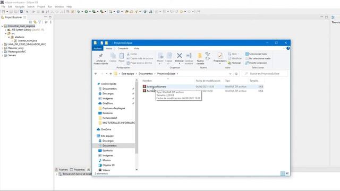Click Eclipse Save toolbar icon
This screenshot has width=340, height=191.
pyautogui.click(x=11, y=12)
